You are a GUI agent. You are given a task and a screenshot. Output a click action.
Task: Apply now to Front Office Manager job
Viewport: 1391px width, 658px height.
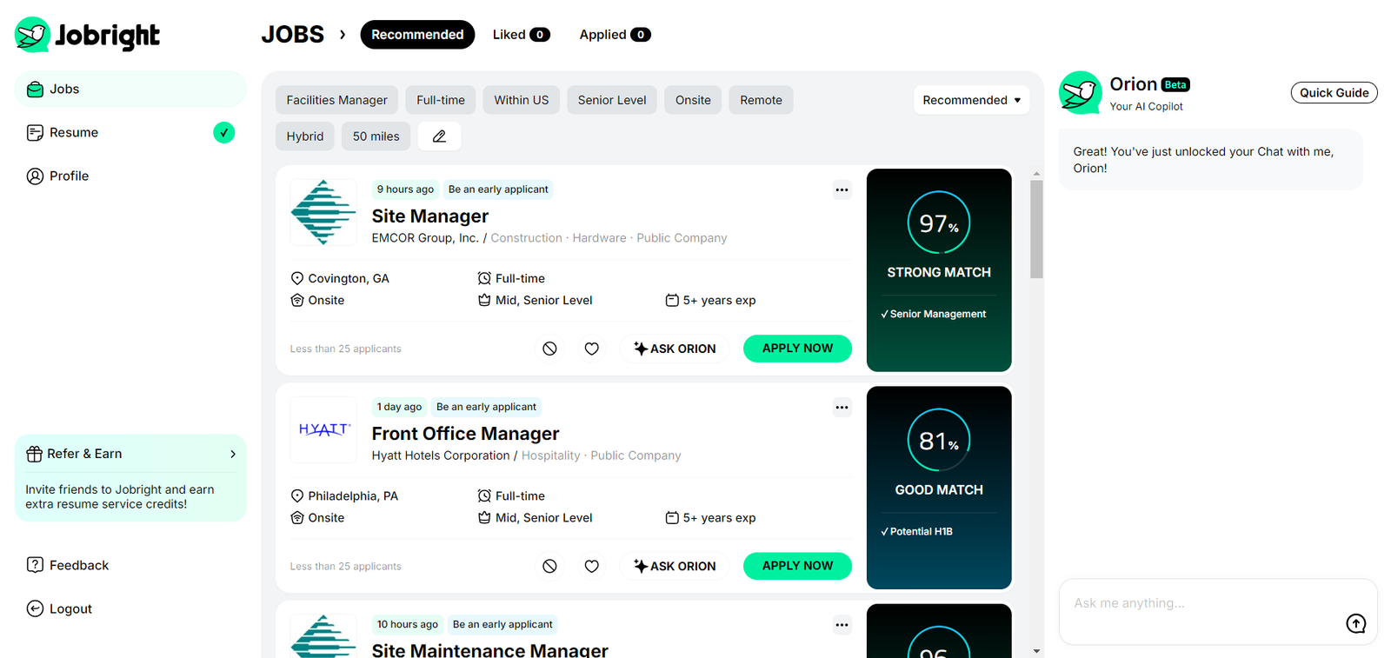[797, 566]
